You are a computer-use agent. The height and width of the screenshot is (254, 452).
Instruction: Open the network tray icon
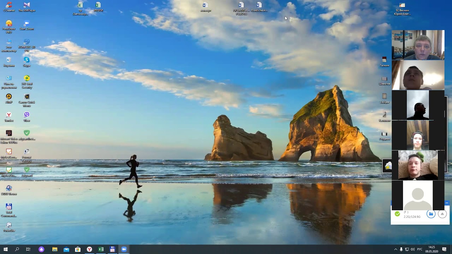[407, 249]
